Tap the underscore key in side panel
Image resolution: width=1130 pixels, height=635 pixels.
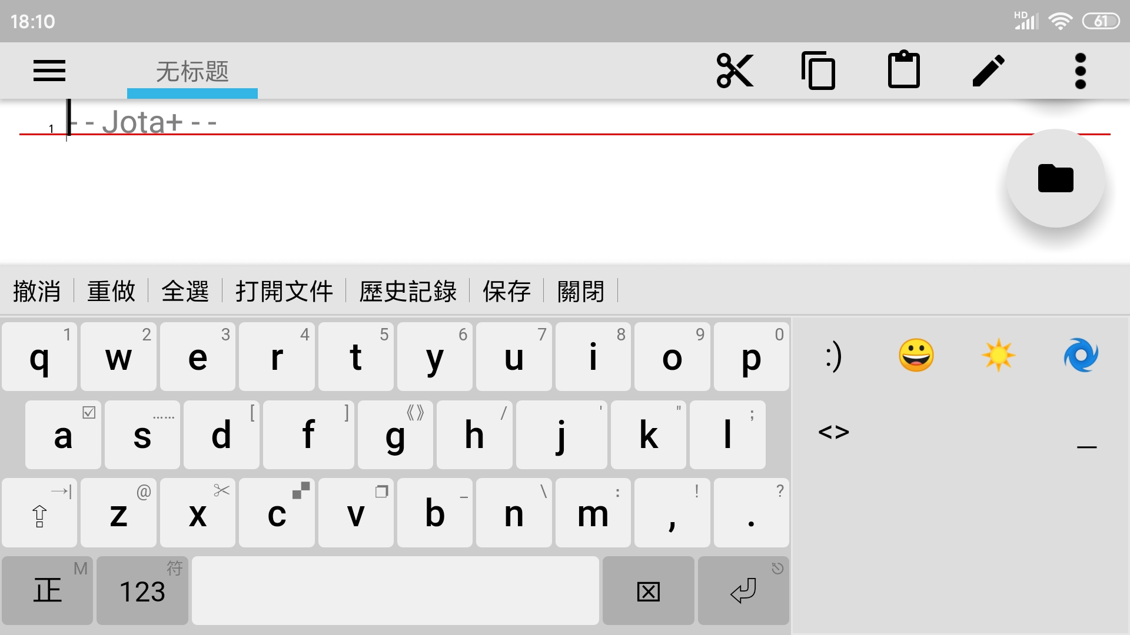[x=1086, y=447]
